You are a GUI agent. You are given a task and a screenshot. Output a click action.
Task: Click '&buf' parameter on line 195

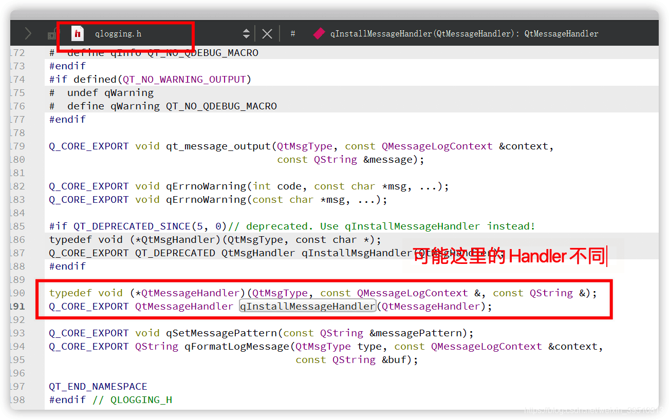394,360
